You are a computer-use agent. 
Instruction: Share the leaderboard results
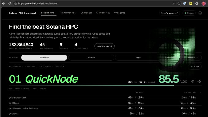195,66
